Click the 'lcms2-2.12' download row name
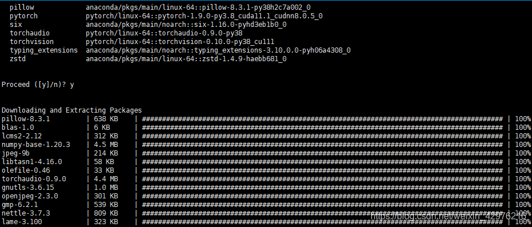The width and height of the screenshot is (532, 227). 22,136
